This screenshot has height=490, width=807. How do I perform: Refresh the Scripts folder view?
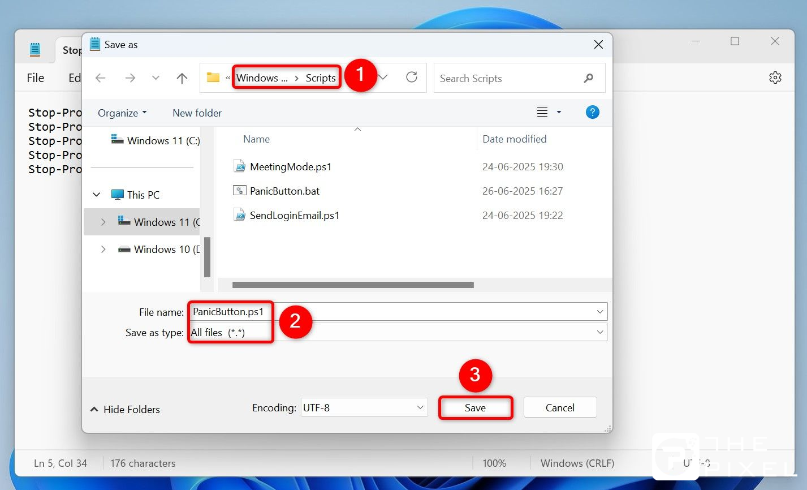coord(412,78)
